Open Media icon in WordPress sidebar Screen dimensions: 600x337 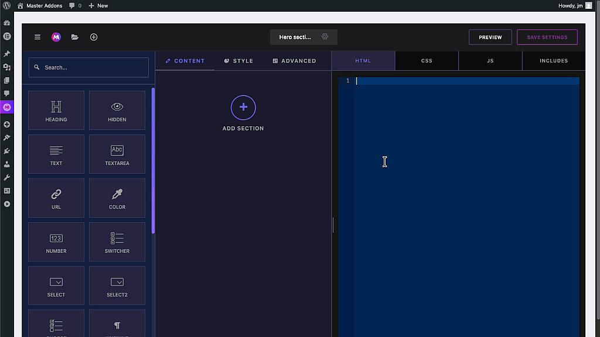[x=7, y=67]
